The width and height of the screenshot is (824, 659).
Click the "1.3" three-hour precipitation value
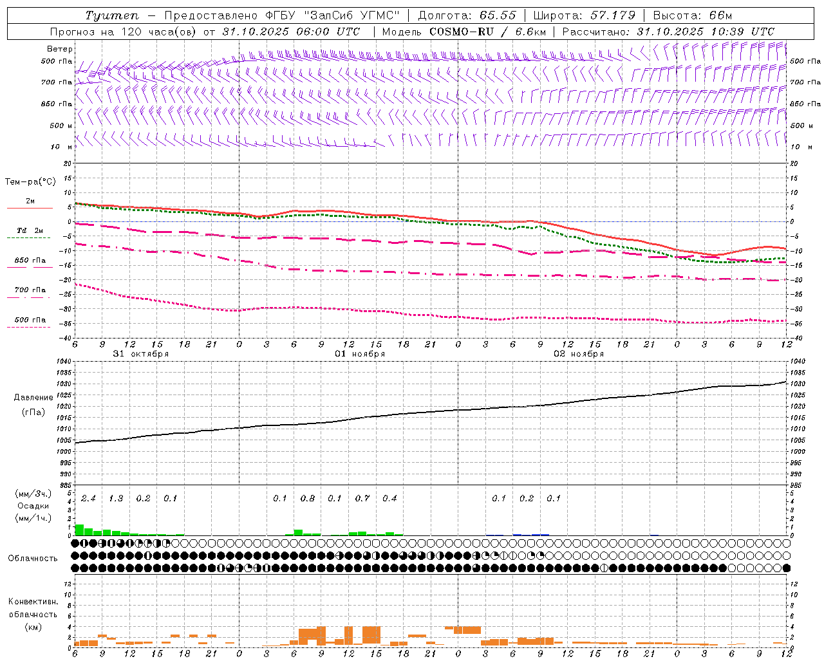pos(115,499)
